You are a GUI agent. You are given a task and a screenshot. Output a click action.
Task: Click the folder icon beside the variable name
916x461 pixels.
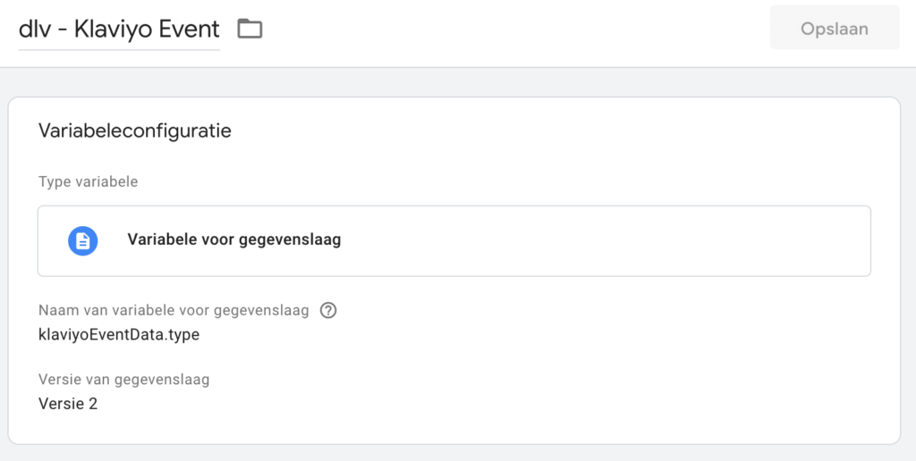pyautogui.click(x=250, y=29)
